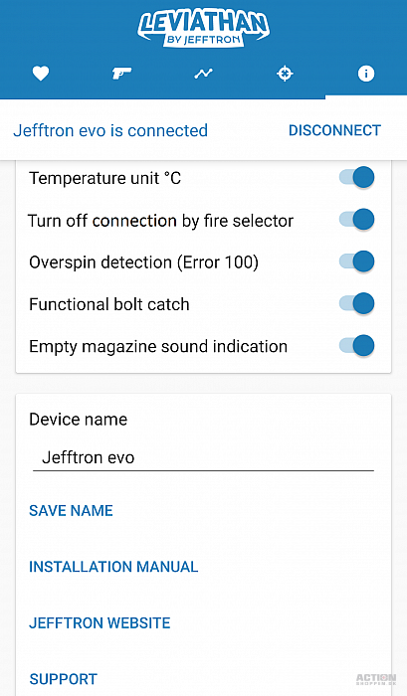Open the JEFFTRON WEBSITE link
407x696 pixels.
click(x=100, y=623)
